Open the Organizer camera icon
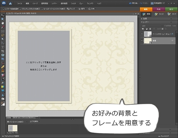Screen dimensions: 178x138 click(4, 3)
